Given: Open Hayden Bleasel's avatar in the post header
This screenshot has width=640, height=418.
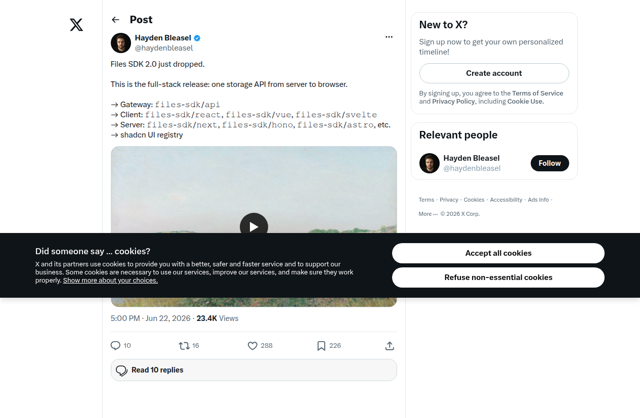Looking at the screenshot, I should (x=121, y=43).
